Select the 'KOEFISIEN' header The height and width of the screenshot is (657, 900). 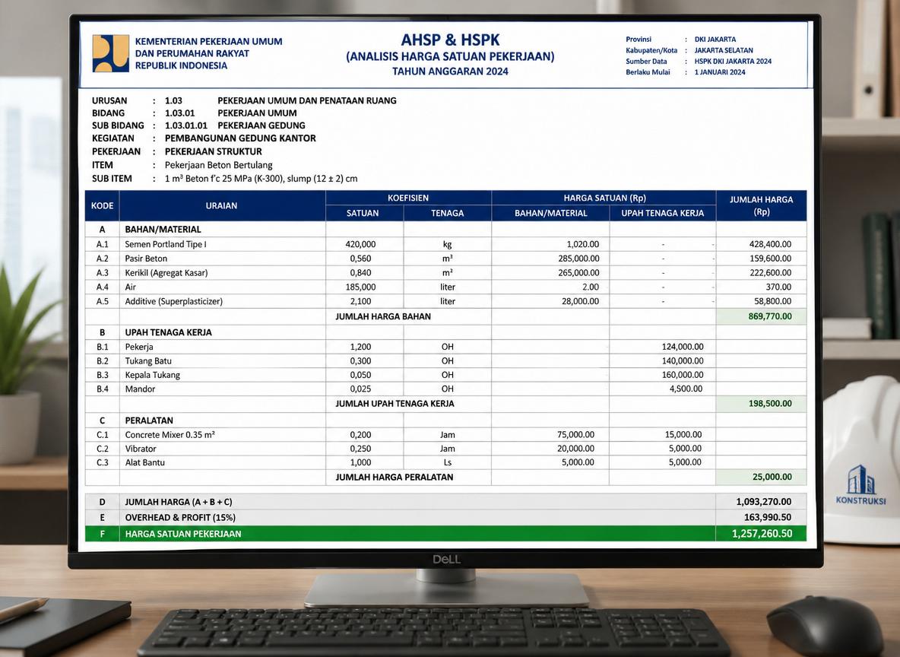pyautogui.click(x=408, y=198)
